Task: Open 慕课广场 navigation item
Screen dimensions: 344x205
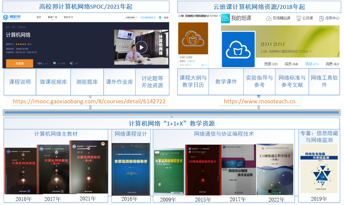Action: point(52,17)
